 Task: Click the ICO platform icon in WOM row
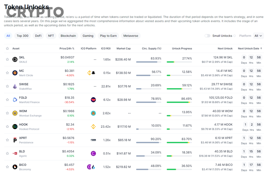click(x=93, y=113)
